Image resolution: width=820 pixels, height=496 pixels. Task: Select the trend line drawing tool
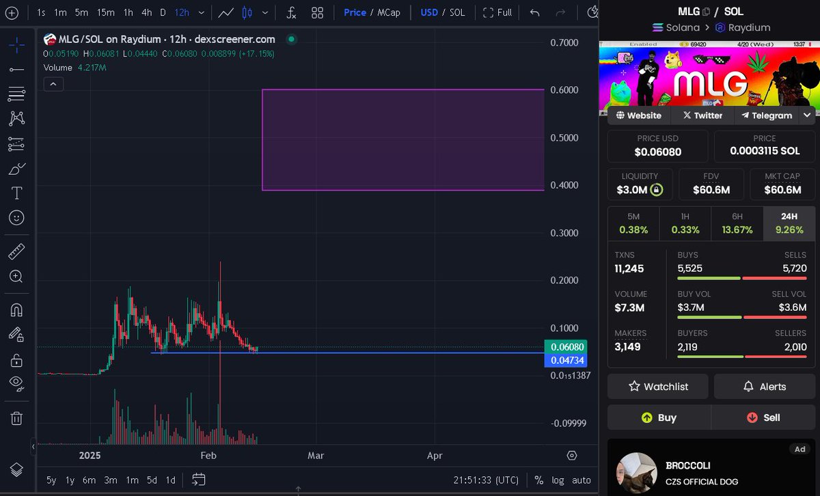tap(16, 70)
